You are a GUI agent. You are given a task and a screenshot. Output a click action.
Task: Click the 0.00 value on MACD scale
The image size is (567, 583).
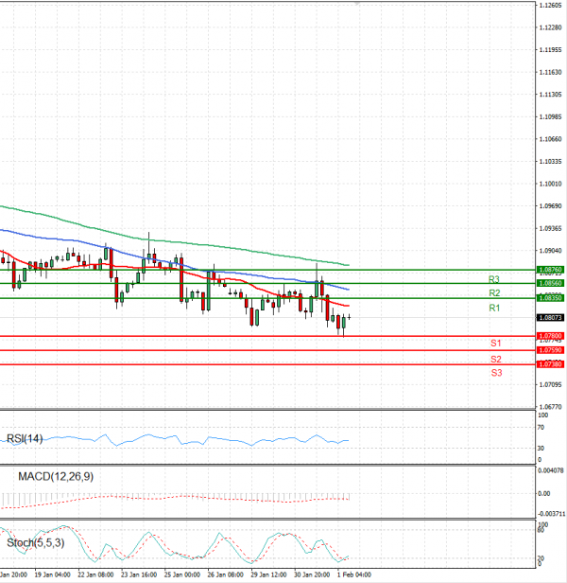pyautogui.click(x=544, y=494)
